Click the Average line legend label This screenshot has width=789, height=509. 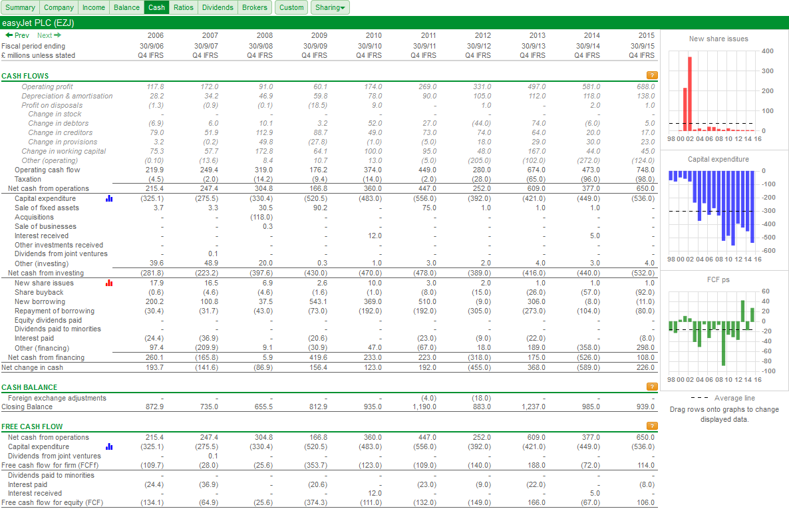pos(734,398)
